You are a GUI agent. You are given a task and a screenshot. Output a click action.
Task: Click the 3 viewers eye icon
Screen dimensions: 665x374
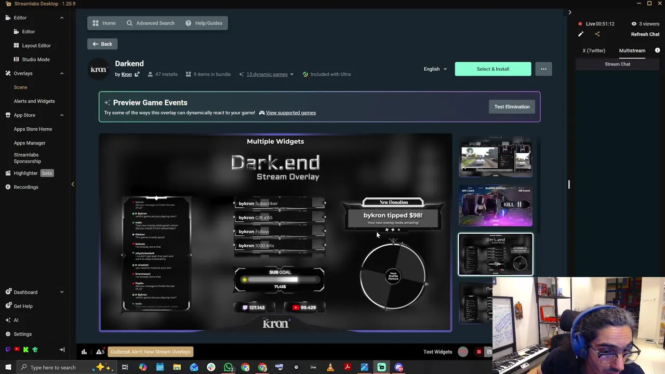click(x=634, y=24)
